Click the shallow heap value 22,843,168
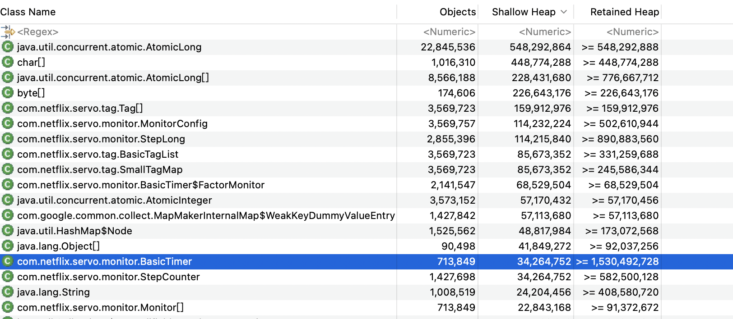 click(544, 307)
